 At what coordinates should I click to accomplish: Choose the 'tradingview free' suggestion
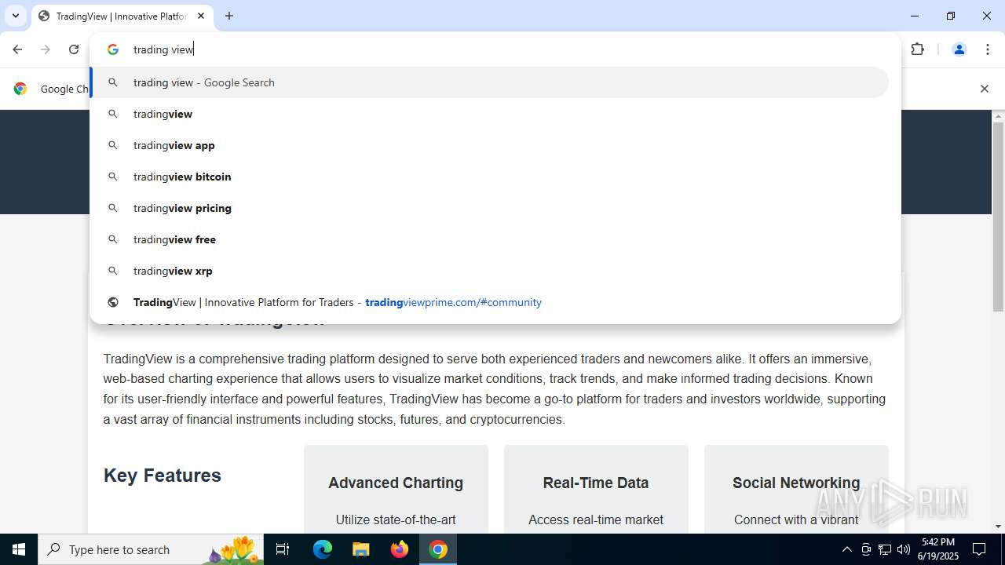tap(489, 239)
